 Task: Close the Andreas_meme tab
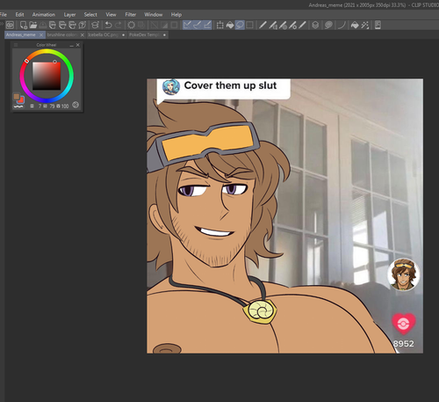[x=41, y=35]
